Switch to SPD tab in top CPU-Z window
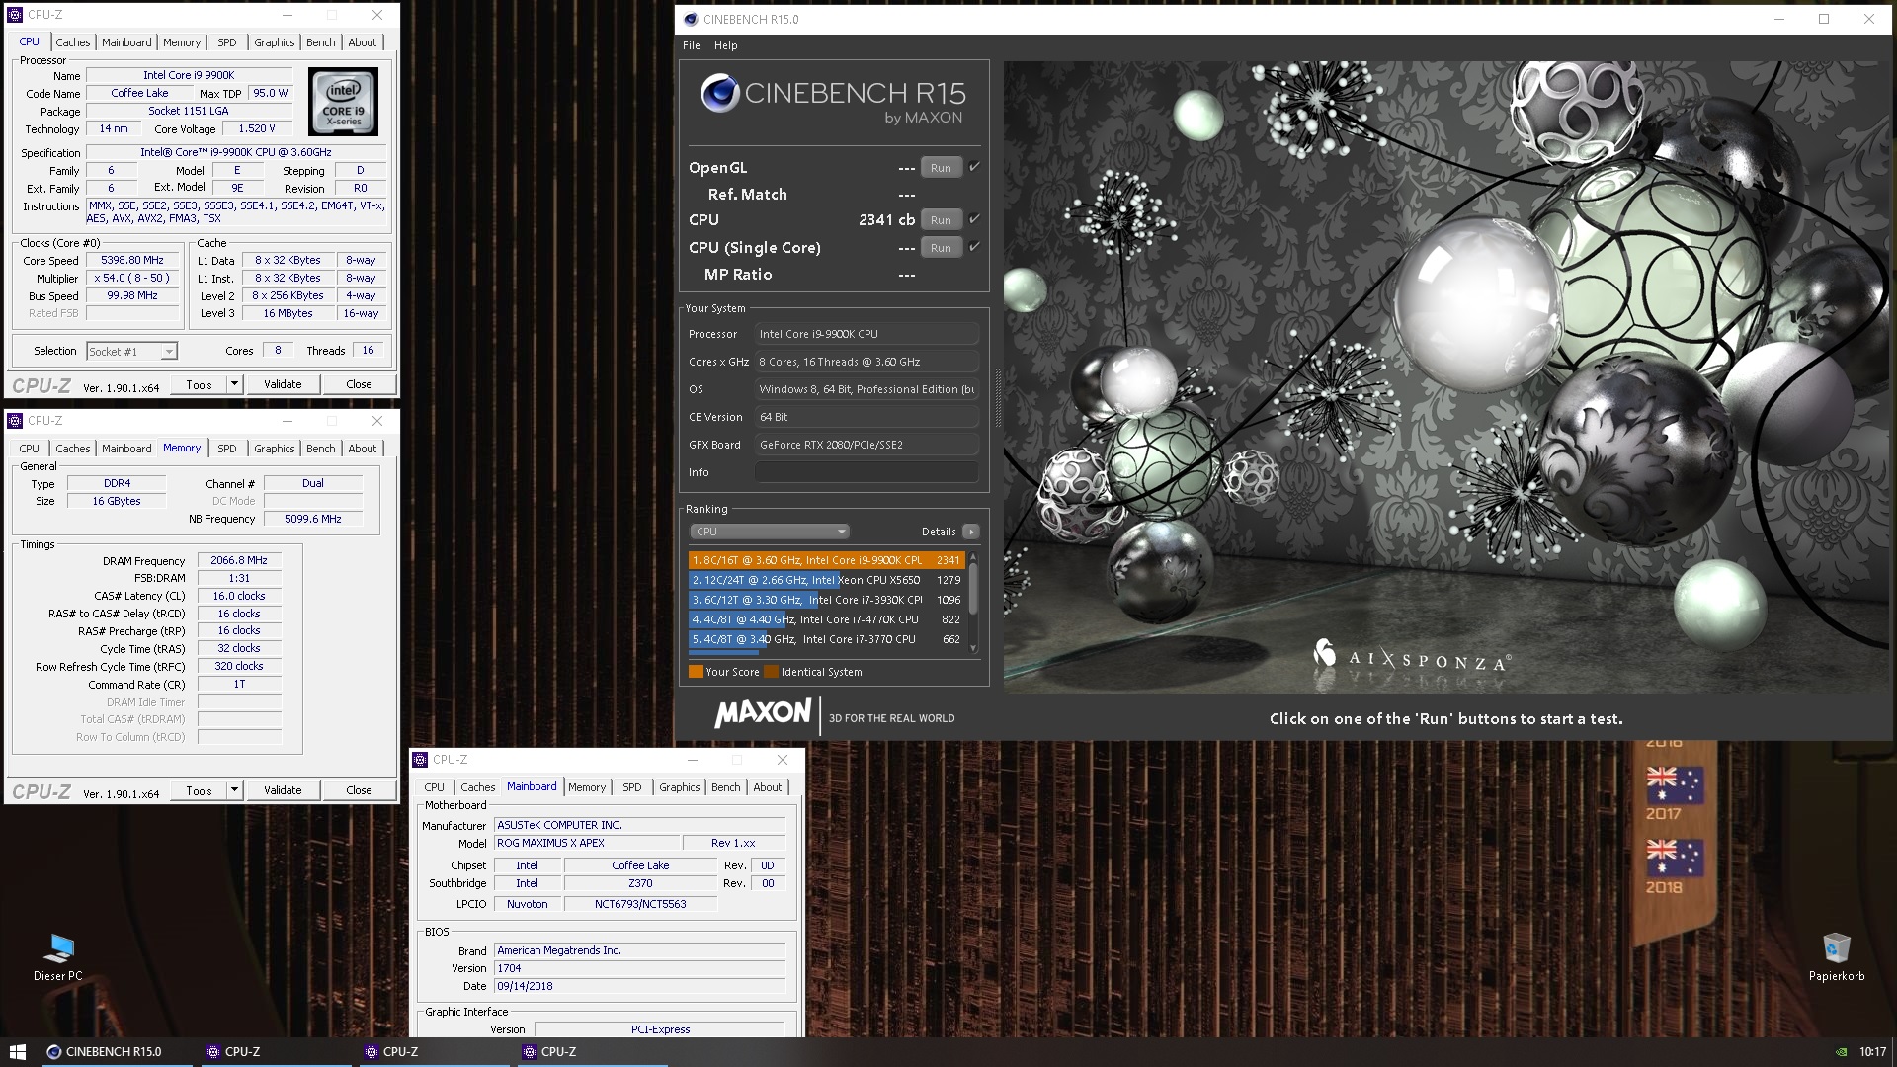Viewport: 1897px width, 1067px height. pyautogui.click(x=227, y=42)
